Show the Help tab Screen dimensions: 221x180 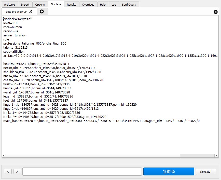point(103,5)
